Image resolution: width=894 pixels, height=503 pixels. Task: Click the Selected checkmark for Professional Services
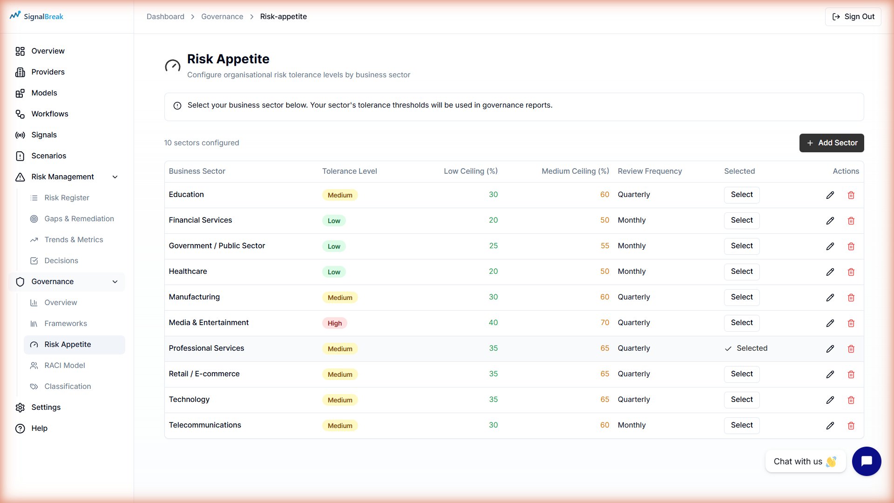tap(728, 348)
